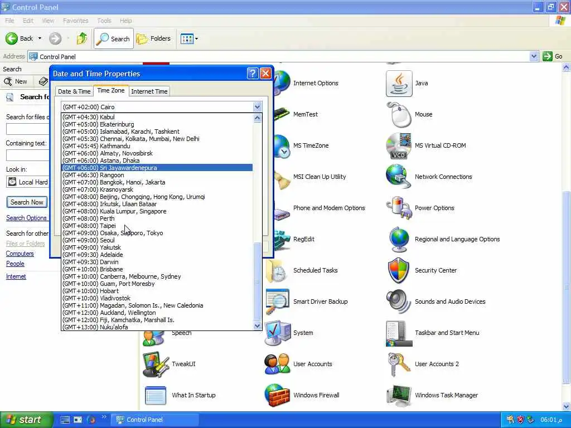571x428 pixels.
Task: Open the Edit menu
Action: point(28,21)
